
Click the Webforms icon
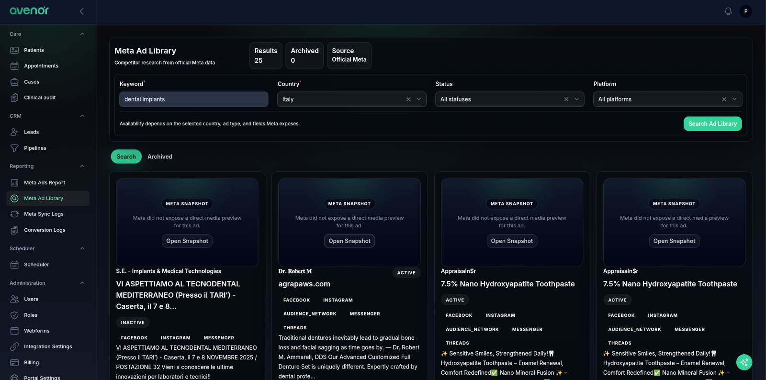tap(14, 331)
